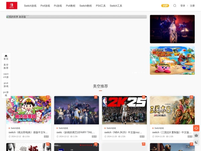The image size is (201, 151).
Task: Click the yellow VIP badge
Action: pos(165,6)
